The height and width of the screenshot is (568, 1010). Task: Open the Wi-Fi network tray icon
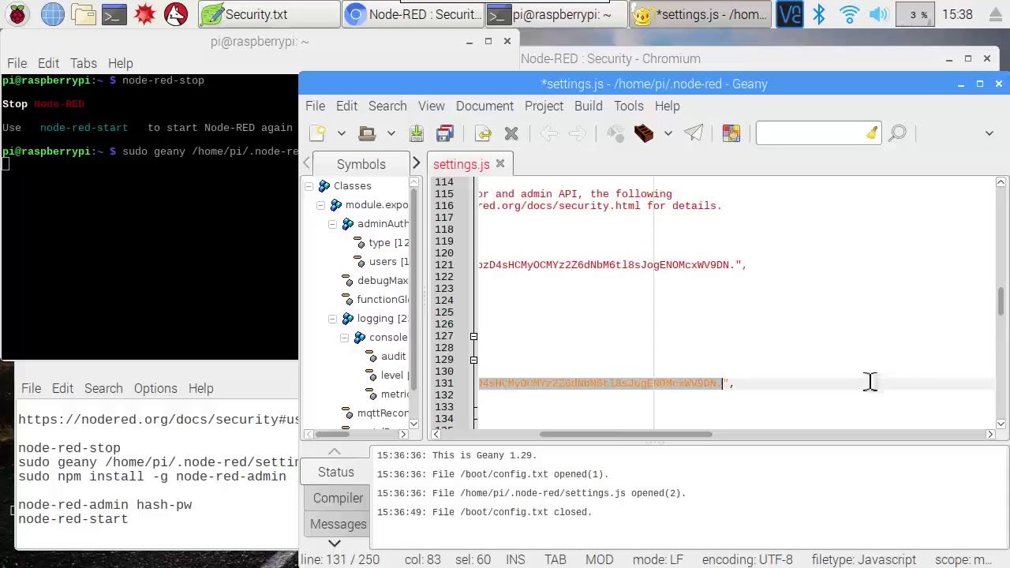coord(849,14)
